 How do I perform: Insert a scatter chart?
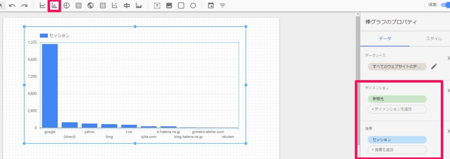tap(115, 6)
